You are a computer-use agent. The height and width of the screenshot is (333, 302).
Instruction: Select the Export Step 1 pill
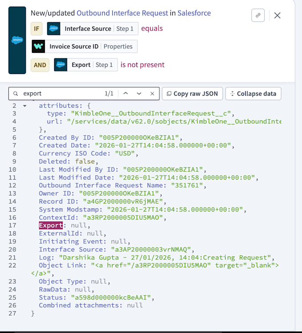[x=86, y=65]
